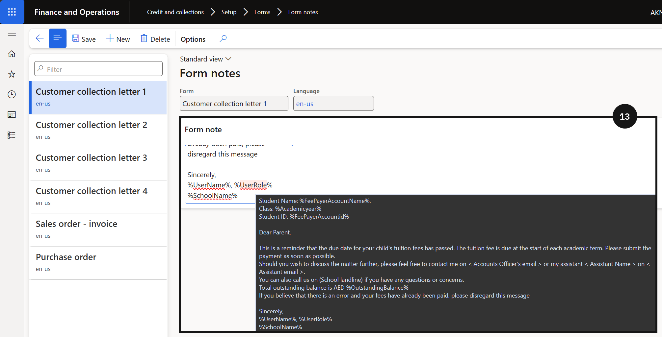This screenshot has height=337, width=662.
Task: Select Customer collection letter 3 in list
Action: 98,164
